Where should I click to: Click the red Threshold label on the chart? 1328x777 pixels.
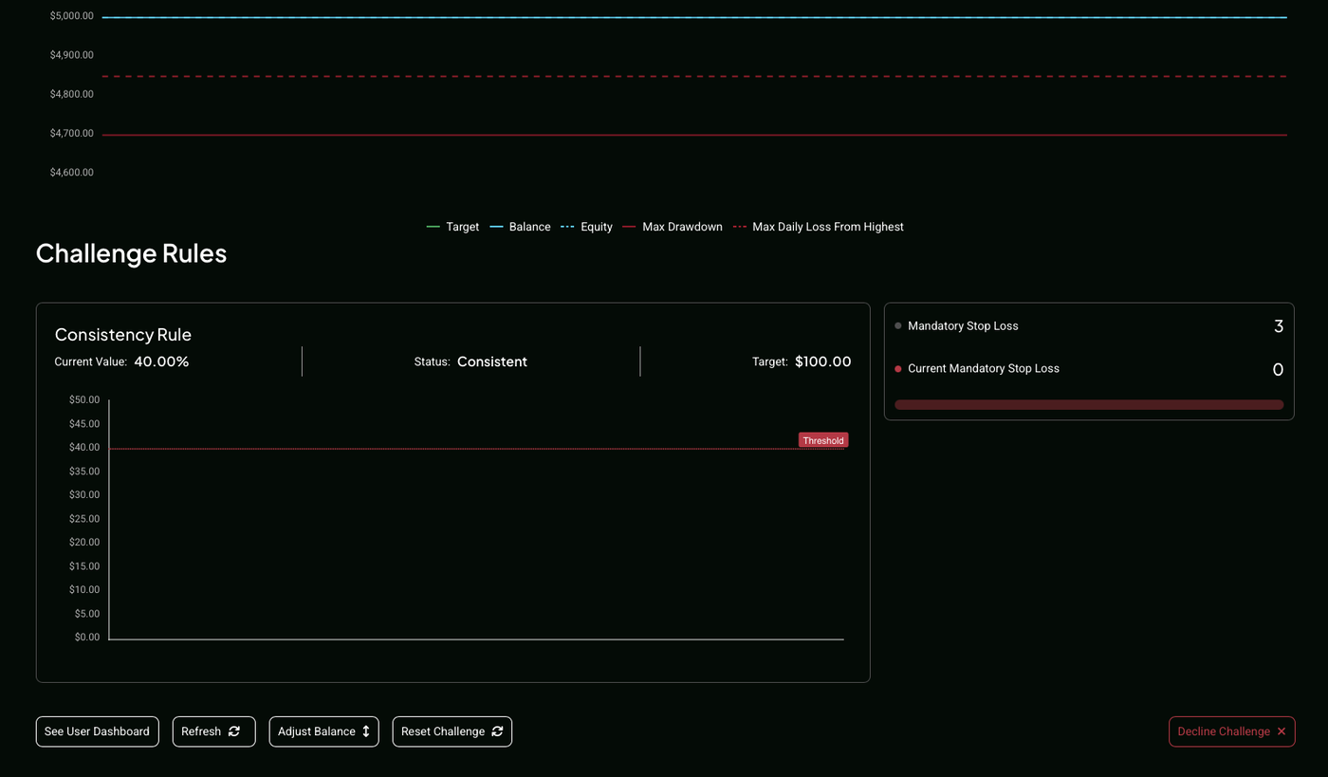coord(822,440)
